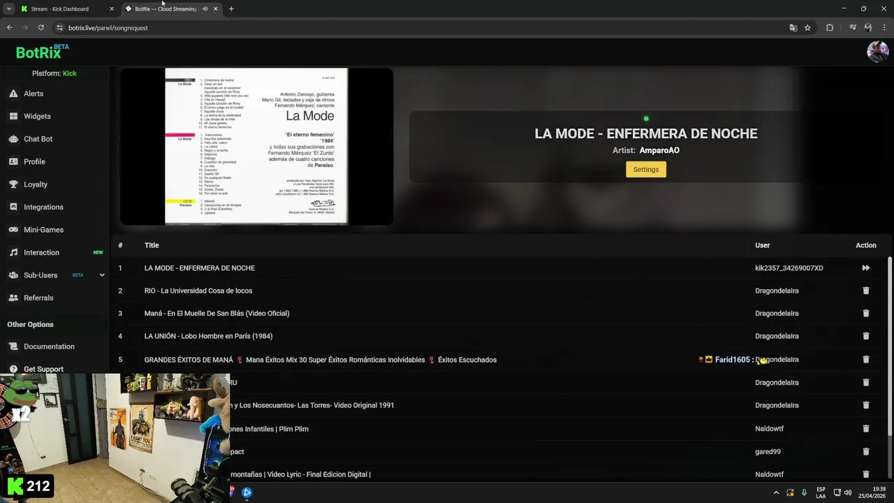Remove LA UNIÓN - Lobo Hombre en París
Viewport: 894px width, 503px height.
[x=866, y=336]
